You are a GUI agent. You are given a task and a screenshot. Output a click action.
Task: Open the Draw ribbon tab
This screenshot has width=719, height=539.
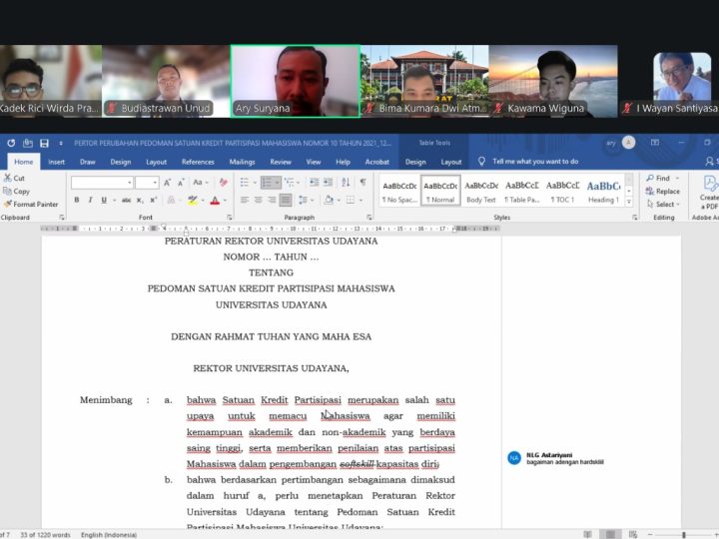point(88,162)
